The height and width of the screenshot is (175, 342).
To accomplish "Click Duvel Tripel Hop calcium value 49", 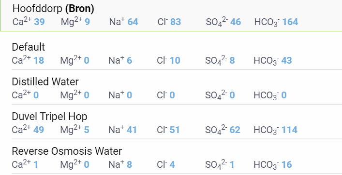I will point(39,130).
